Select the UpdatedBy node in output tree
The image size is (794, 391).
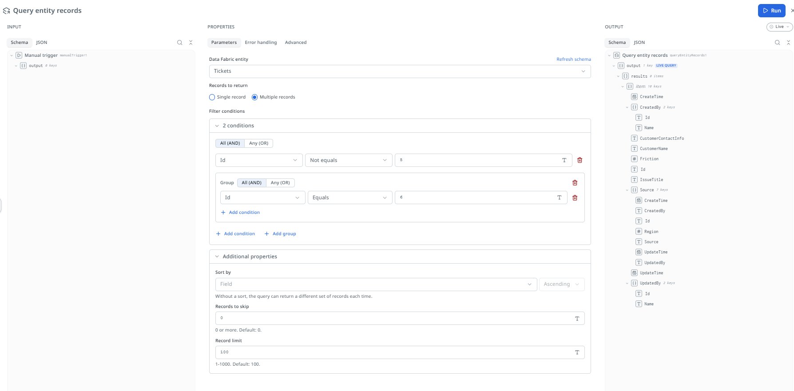tap(650, 283)
